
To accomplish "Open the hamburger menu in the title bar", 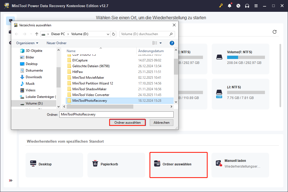I will click(x=256, y=5).
